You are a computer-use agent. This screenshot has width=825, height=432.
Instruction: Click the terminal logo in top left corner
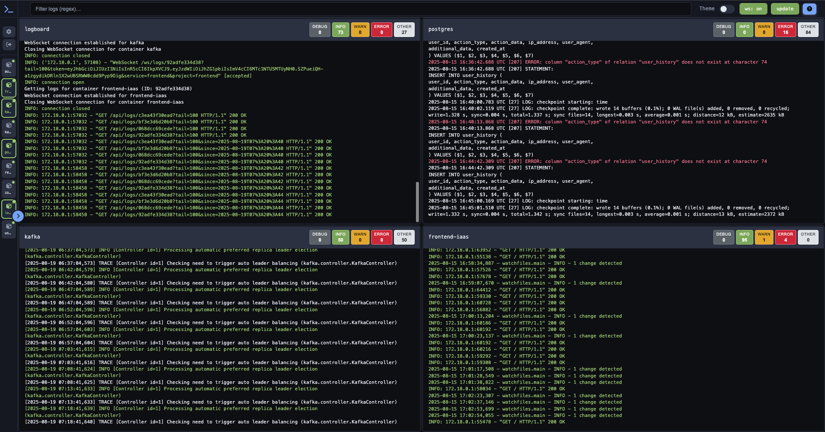[x=9, y=9]
